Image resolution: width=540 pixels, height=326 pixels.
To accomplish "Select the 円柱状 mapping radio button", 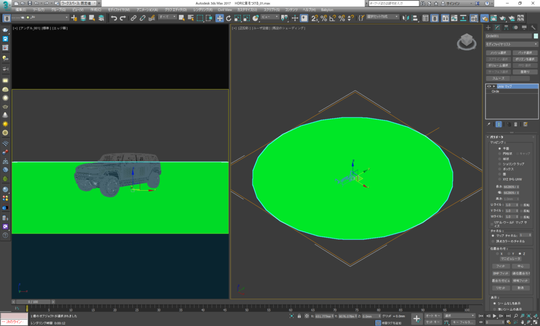I will [499, 153].
